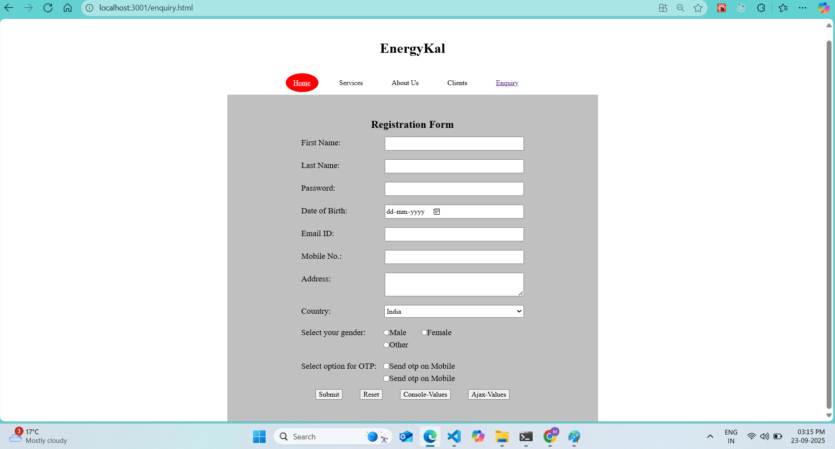
Task: Click the favorites star icon in address bar
Action: click(x=698, y=8)
